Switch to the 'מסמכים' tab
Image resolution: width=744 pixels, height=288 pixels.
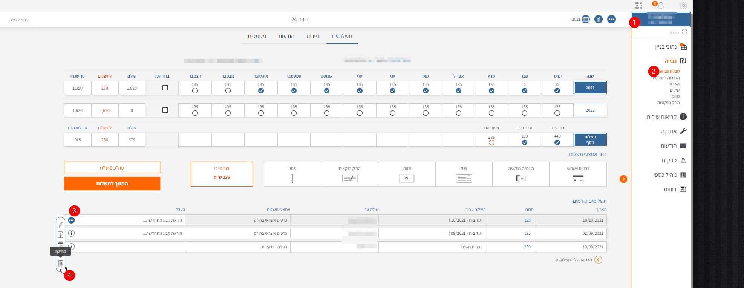(x=257, y=36)
